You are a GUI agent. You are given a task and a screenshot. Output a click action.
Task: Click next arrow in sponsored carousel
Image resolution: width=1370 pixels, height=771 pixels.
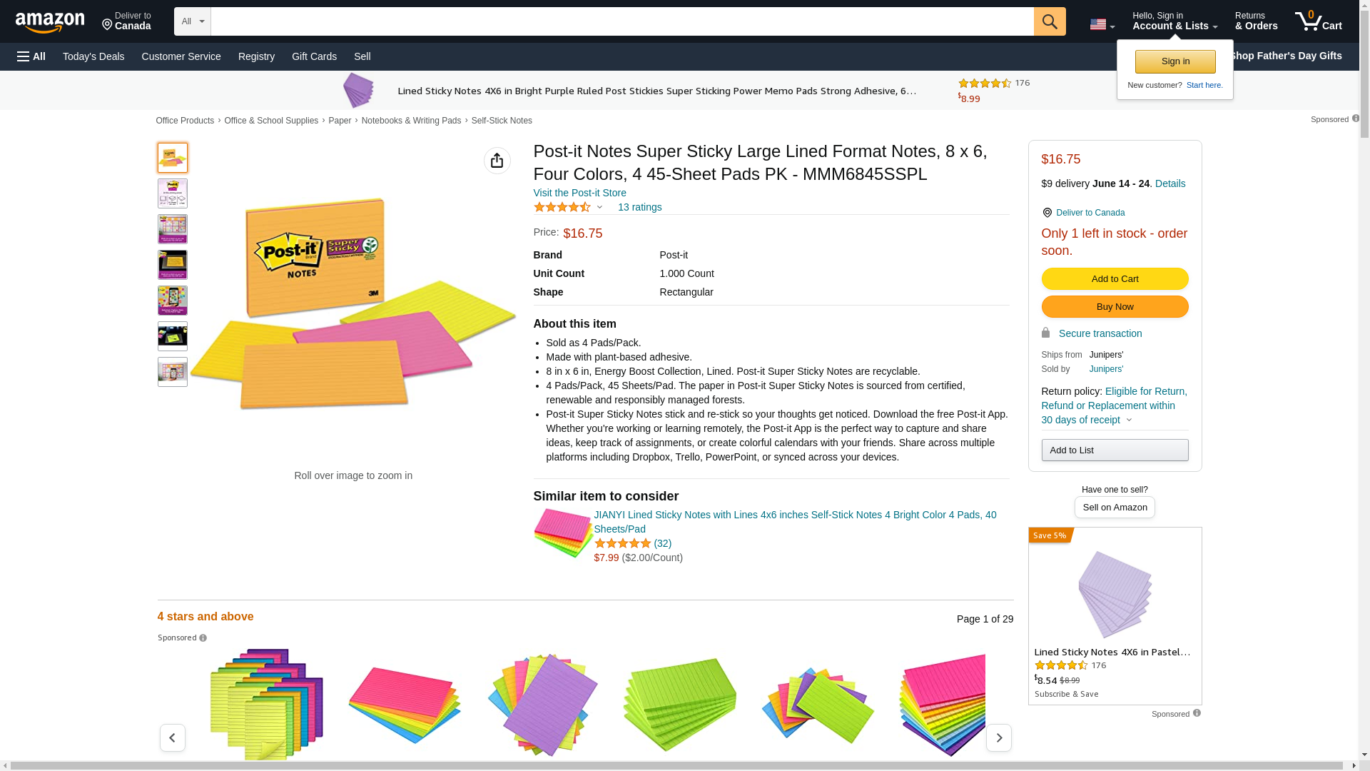click(998, 737)
